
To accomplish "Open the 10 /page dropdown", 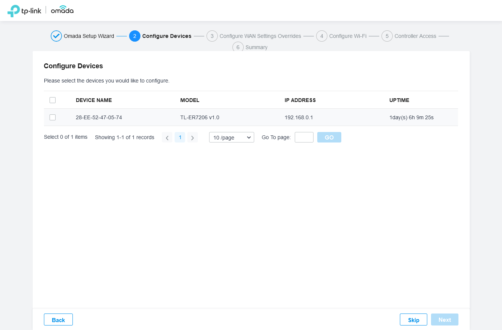I will click(x=232, y=138).
